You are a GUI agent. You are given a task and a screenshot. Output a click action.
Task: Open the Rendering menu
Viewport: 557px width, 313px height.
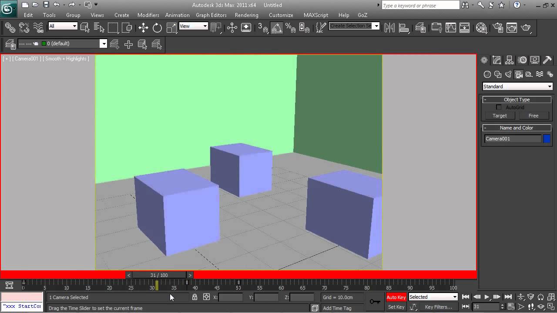246,15
